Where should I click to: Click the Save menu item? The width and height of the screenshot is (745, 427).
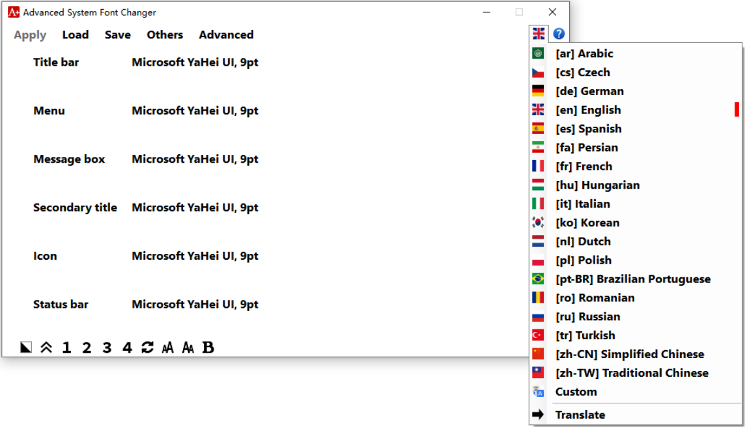118,34
